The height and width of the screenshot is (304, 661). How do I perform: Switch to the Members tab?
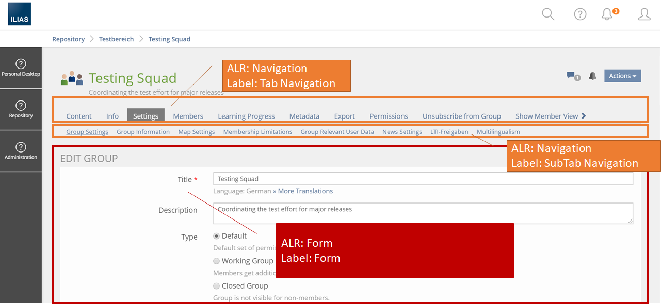(188, 116)
